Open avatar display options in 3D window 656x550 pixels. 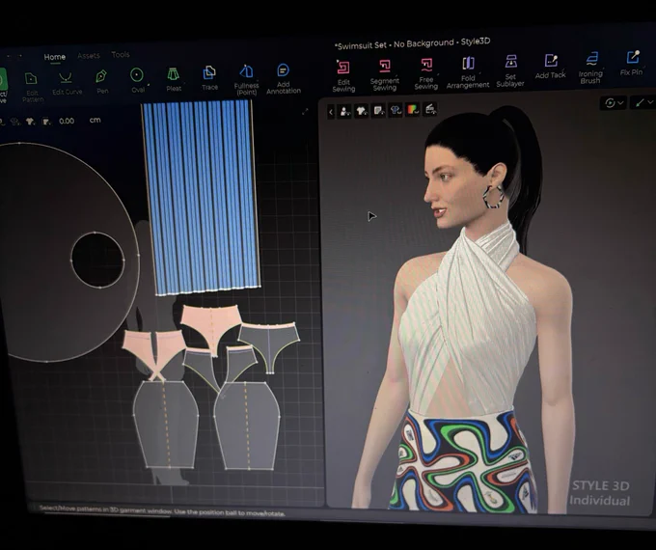click(x=344, y=111)
